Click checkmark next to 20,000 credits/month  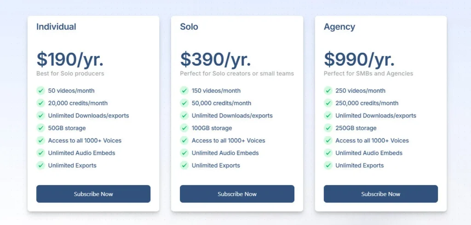tap(41, 103)
